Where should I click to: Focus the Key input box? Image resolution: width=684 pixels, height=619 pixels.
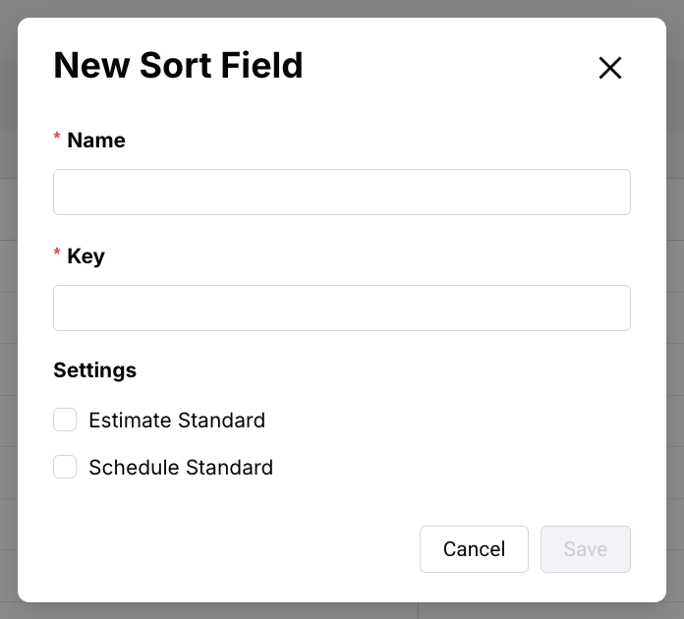tap(341, 308)
